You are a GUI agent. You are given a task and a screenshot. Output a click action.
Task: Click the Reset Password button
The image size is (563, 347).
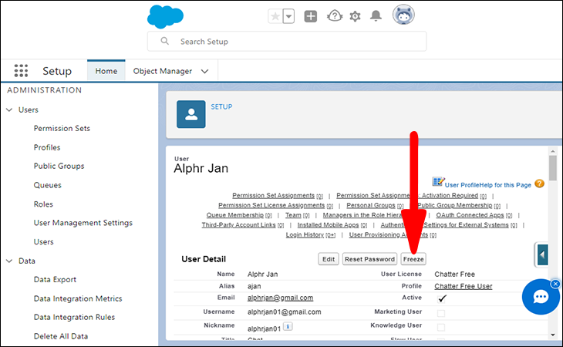[369, 259]
